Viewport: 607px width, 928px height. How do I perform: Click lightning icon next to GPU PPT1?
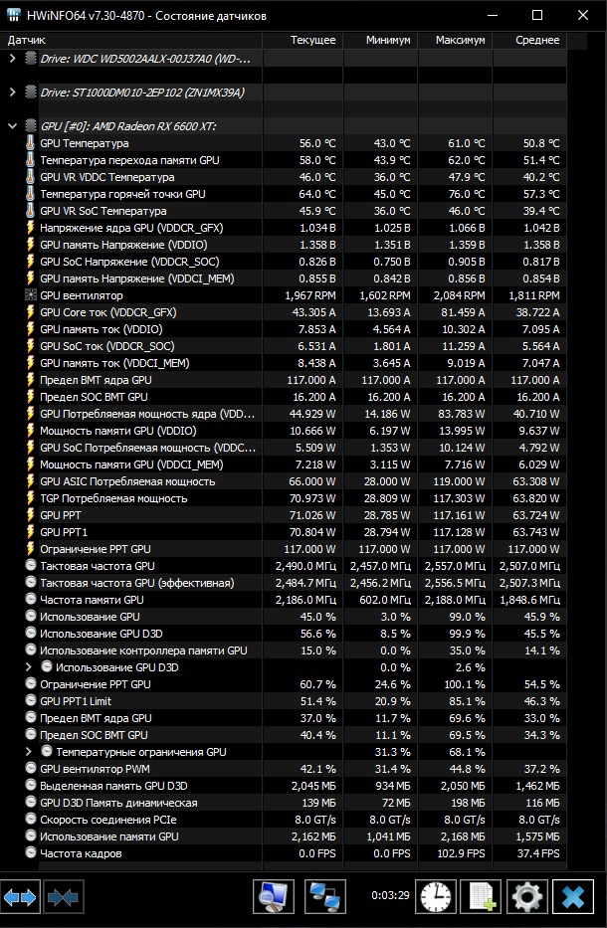(31, 532)
